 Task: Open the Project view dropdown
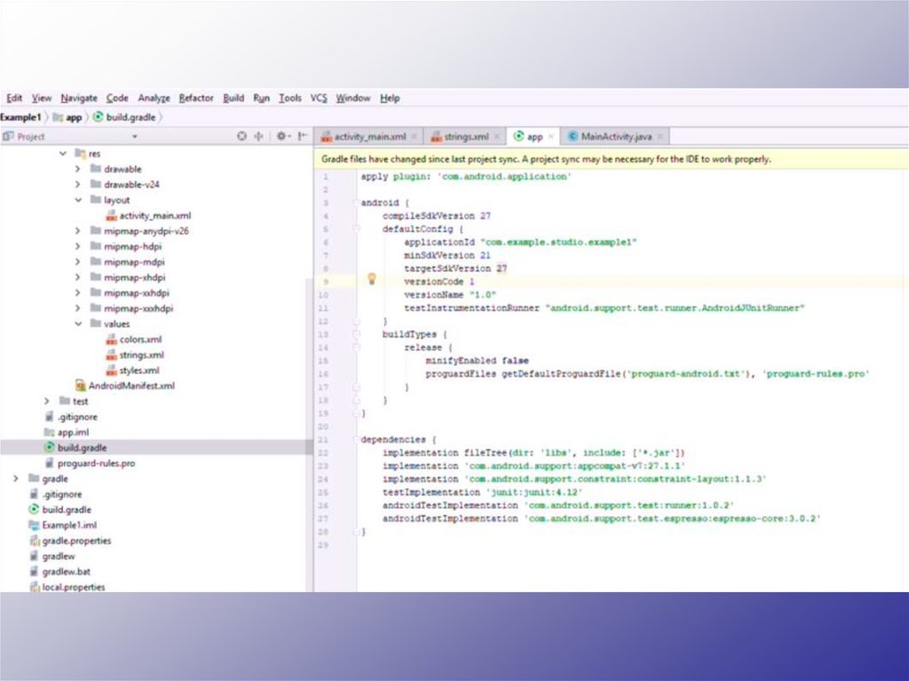click(x=135, y=137)
